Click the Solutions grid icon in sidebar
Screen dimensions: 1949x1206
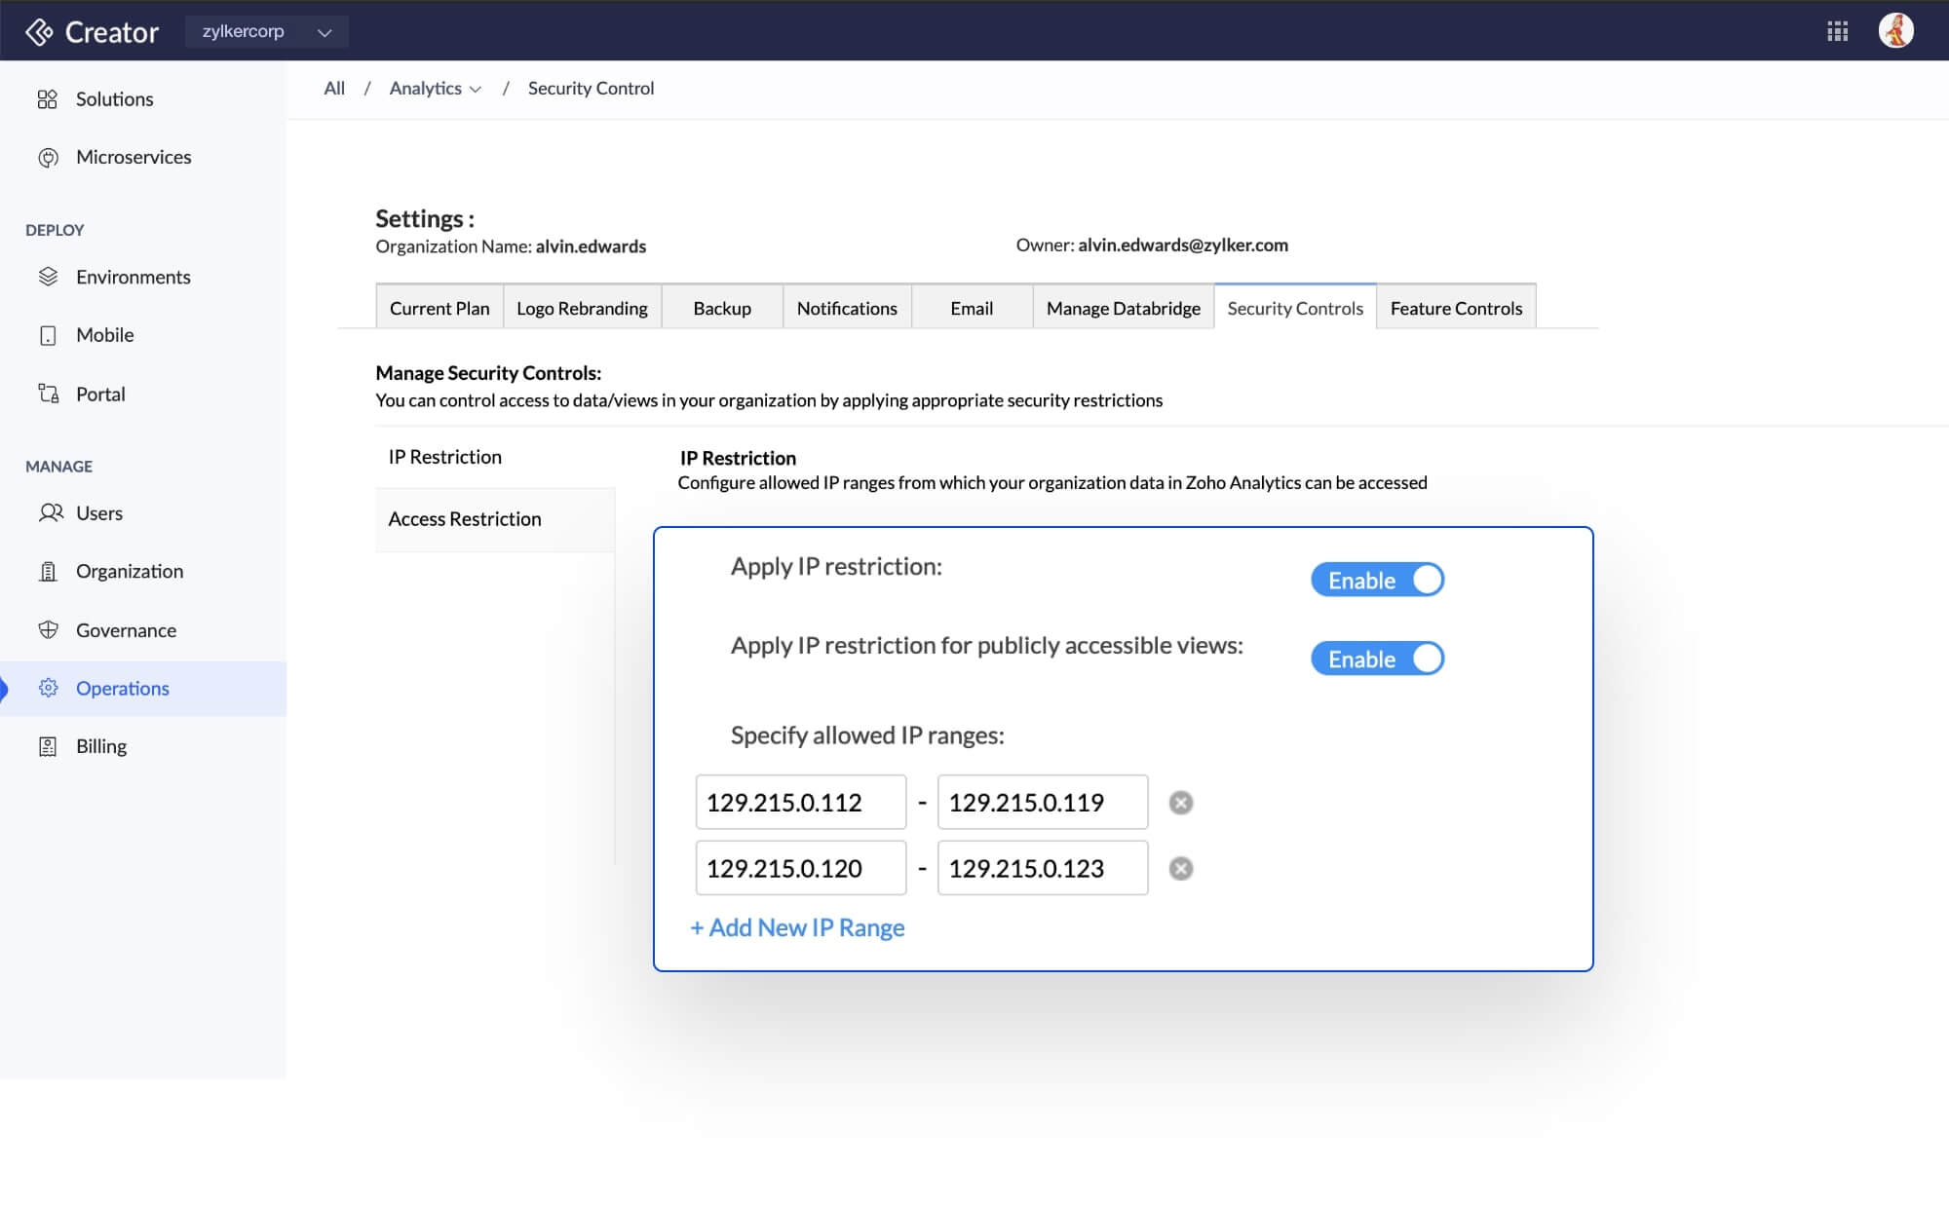tap(47, 99)
